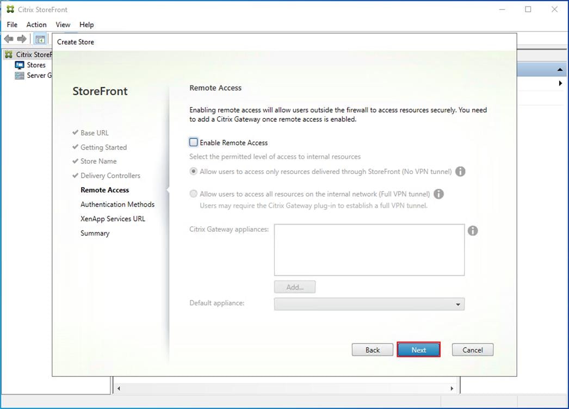Collapse the Actions pane section arrow
Image resolution: width=569 pixels, height=409 pixels.
click(x=560, y=69)
